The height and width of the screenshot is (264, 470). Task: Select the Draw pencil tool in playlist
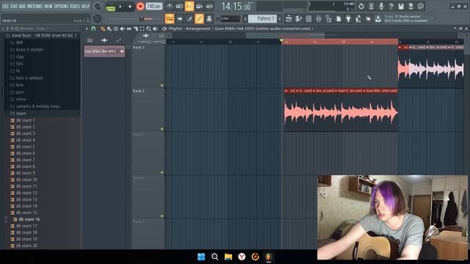point(103,29)
